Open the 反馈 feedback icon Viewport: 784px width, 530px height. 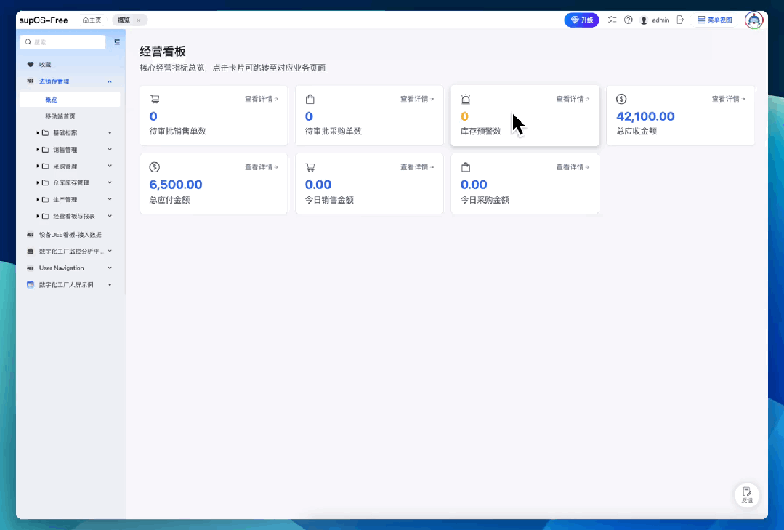click(x=747, y=494)
